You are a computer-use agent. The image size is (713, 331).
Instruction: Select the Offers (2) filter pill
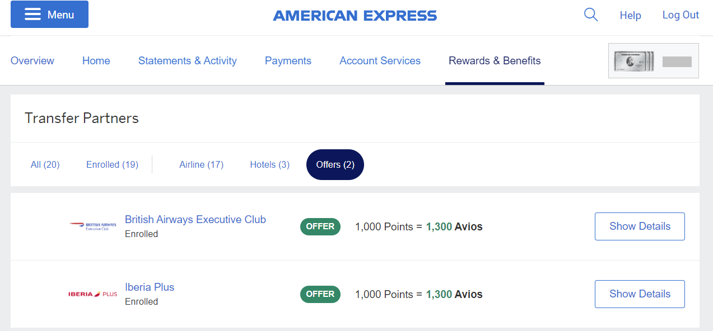coord(334,164)
